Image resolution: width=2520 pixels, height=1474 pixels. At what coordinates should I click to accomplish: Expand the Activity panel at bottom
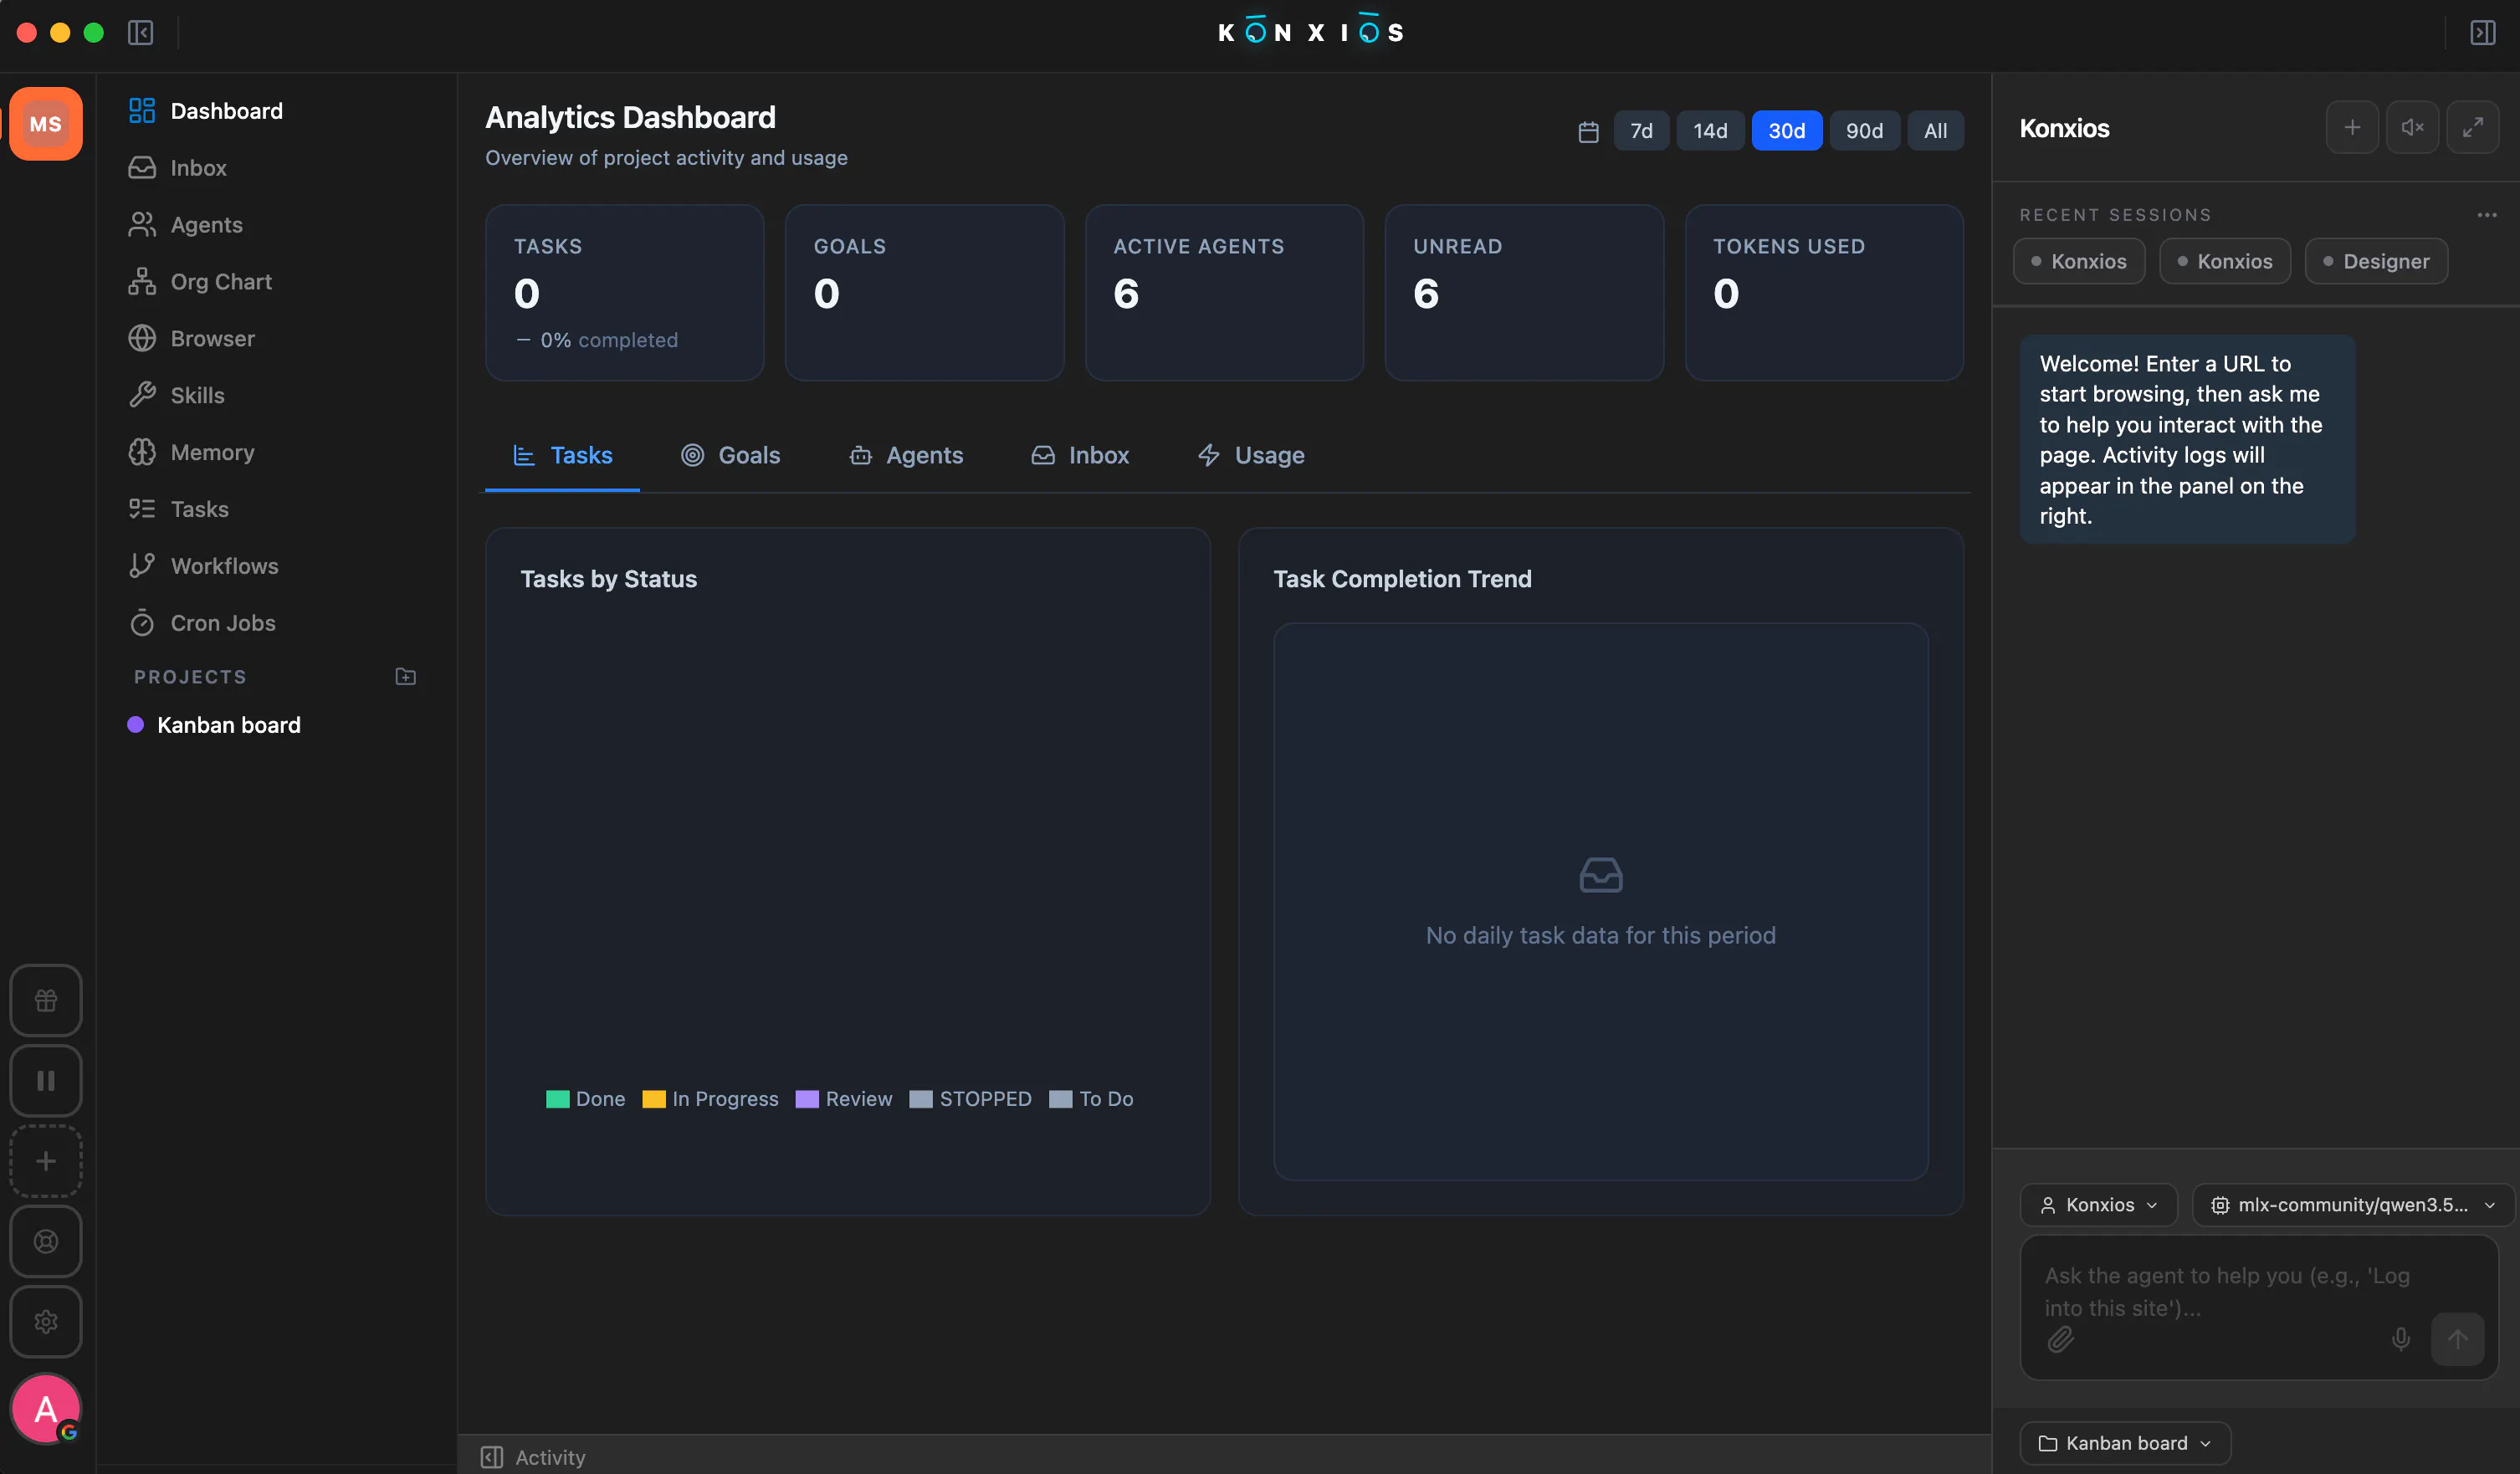(x=533, y=1457)
